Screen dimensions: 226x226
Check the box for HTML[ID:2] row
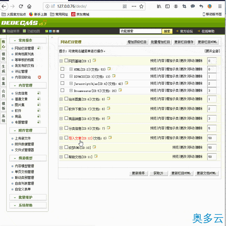62,69
